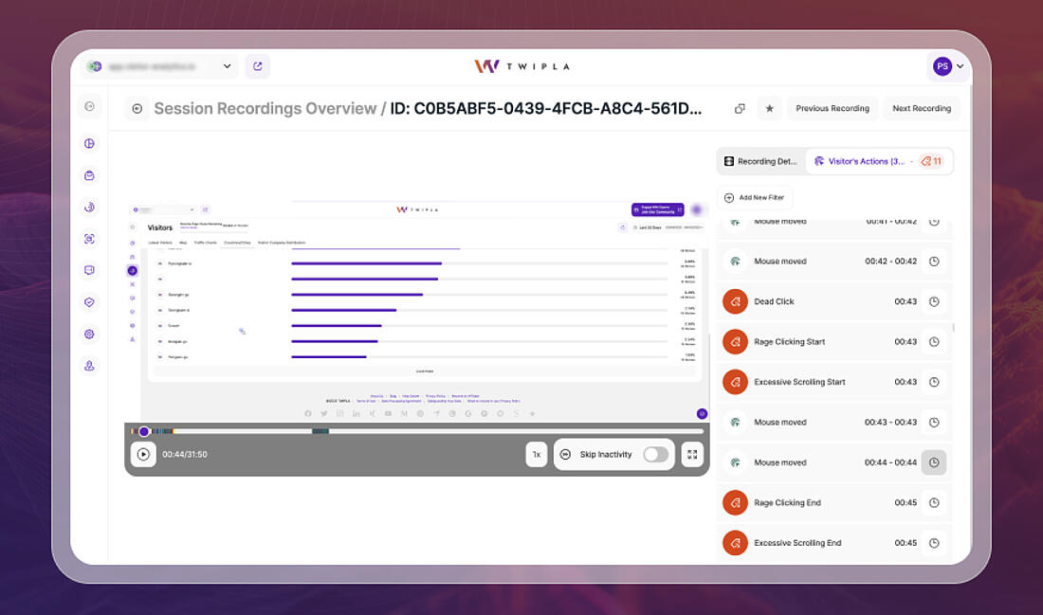Go to the Next Recording

point(922,108)
